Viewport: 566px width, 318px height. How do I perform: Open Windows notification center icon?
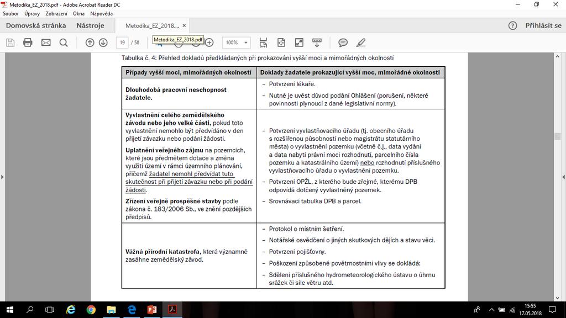coord(552,310)
